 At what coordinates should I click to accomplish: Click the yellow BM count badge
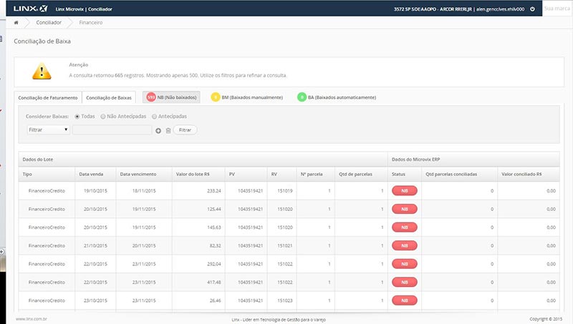coord(216,97)
